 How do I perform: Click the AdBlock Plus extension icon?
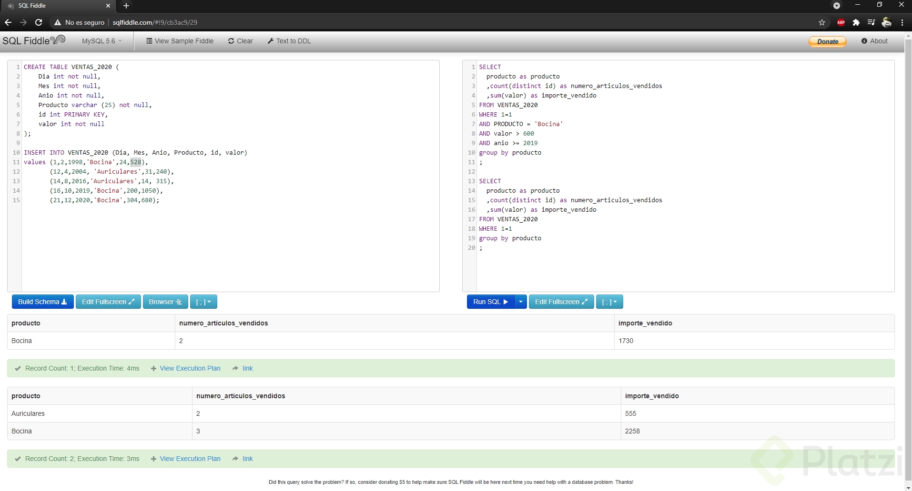pos(841,22)
